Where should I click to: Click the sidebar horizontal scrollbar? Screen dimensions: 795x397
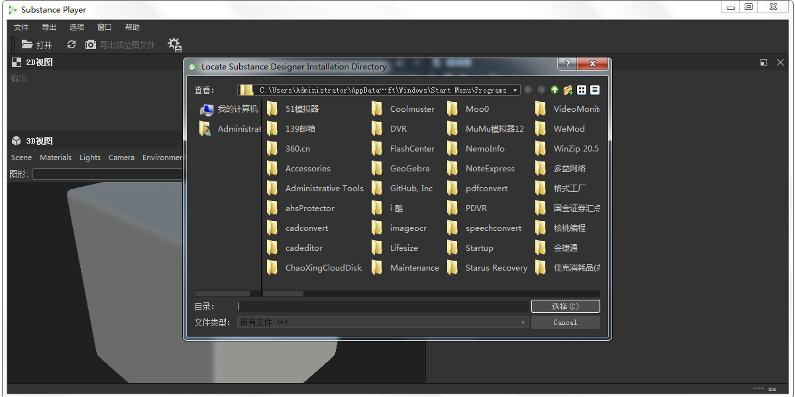tap(227, 294)
